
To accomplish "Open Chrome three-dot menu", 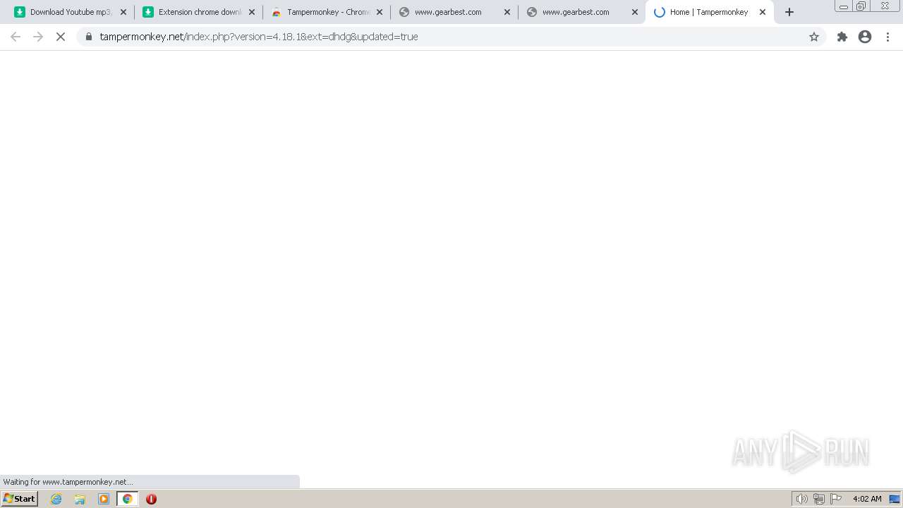I will click(888, 37).
